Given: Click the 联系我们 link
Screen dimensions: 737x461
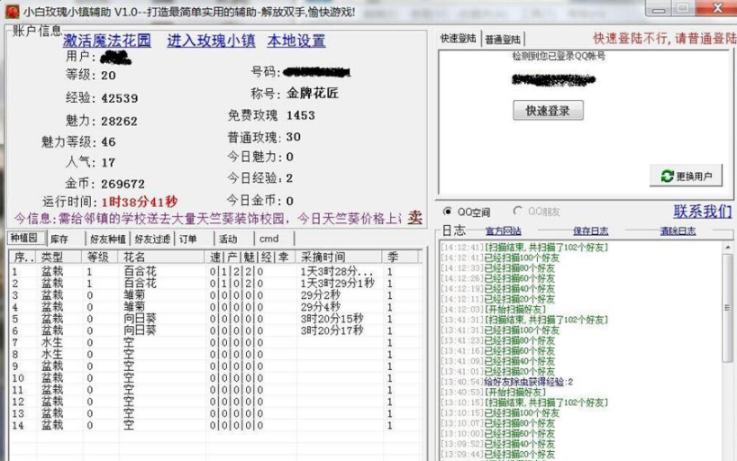Looking at the screenshot, I should (702, 212).
